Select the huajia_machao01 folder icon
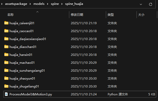Screen dimensions: 158x101 [x=6, y=62]
